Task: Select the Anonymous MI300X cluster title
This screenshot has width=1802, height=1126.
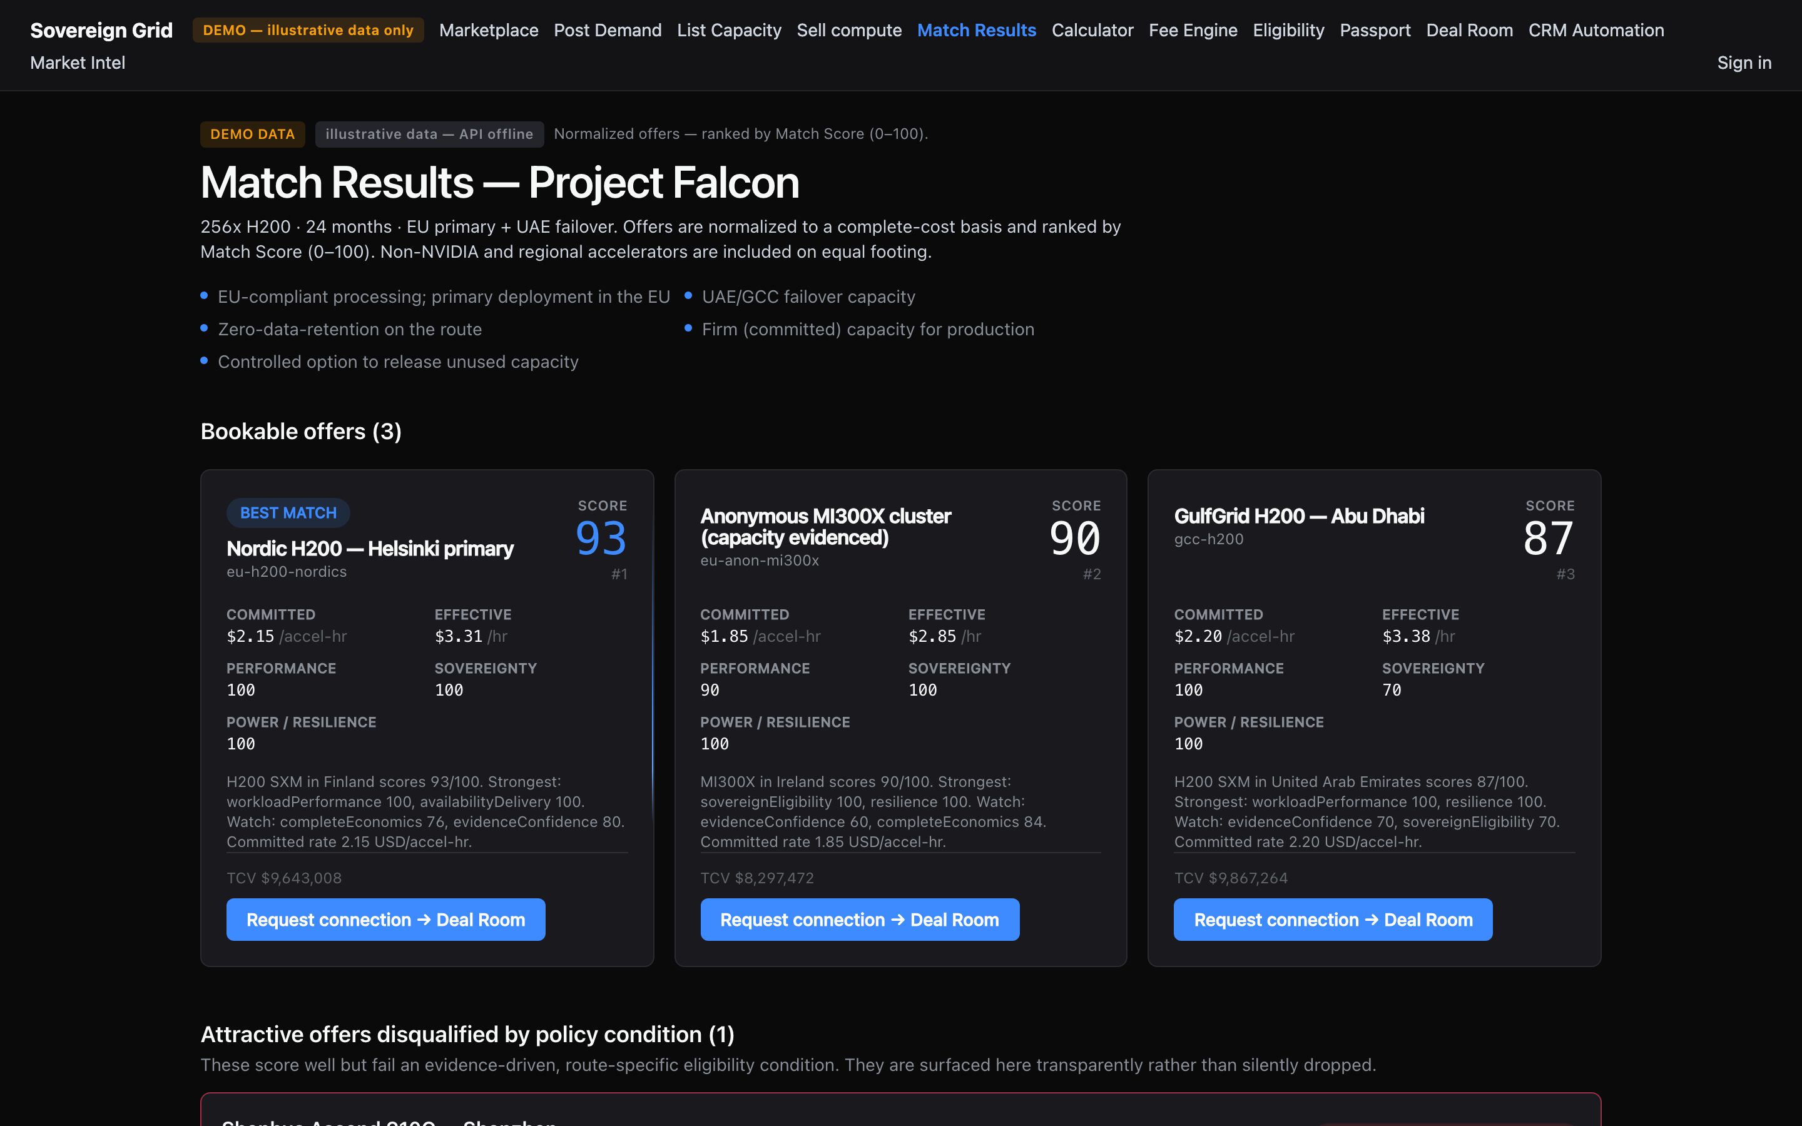Action: (826, 527)
